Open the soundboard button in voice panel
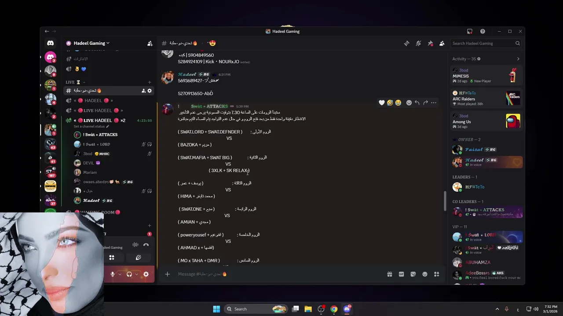563x316 pixels. tap(139, 258)
